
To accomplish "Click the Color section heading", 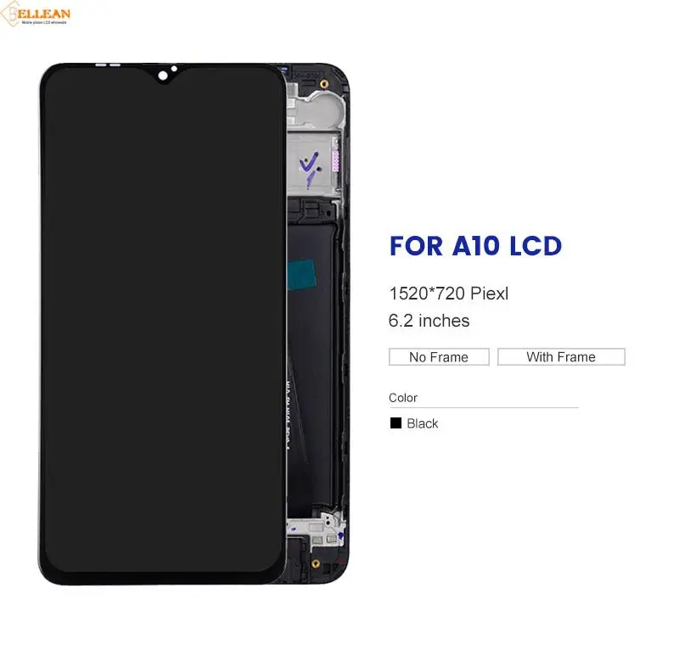I will point(402,398).
